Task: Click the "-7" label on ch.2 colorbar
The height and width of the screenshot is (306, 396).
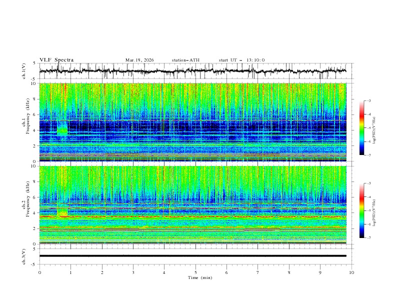Action: pos(368,237)
